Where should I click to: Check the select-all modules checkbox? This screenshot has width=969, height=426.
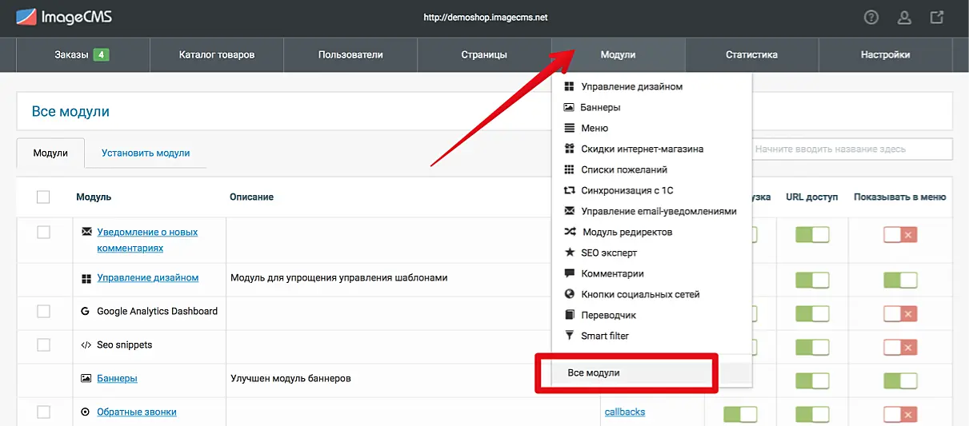[43, 197]
